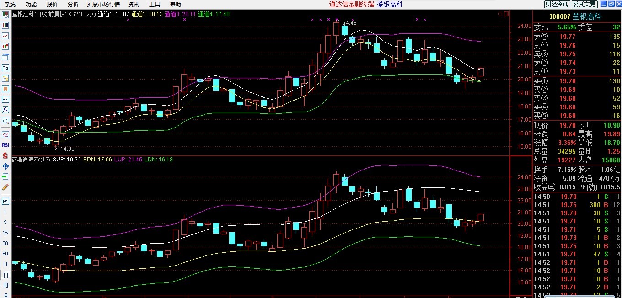Viewport: 622px width, 298px height.
Task: Select the line trend chart icon
Action: coord(5,36)
